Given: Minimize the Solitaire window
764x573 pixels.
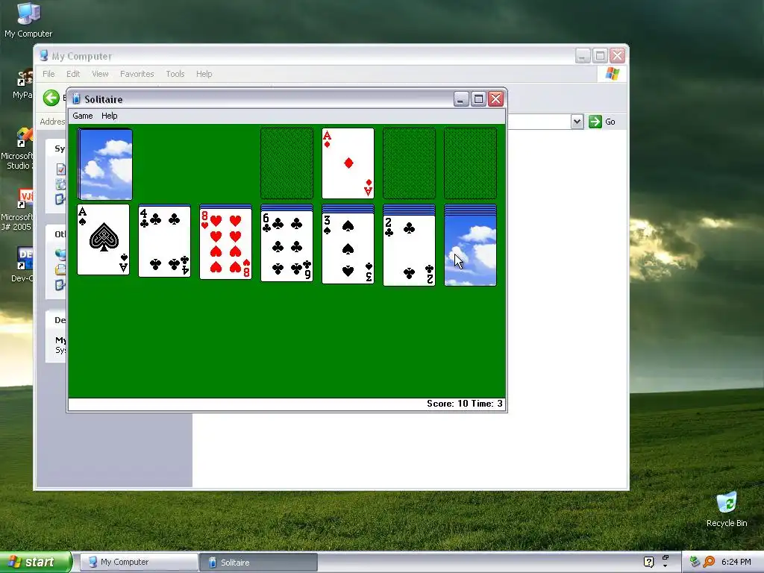Looking at the screenshot, I should tap(461, 99).
